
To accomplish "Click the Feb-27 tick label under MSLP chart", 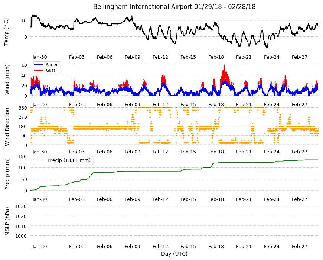I will click(x=300, y=247).
